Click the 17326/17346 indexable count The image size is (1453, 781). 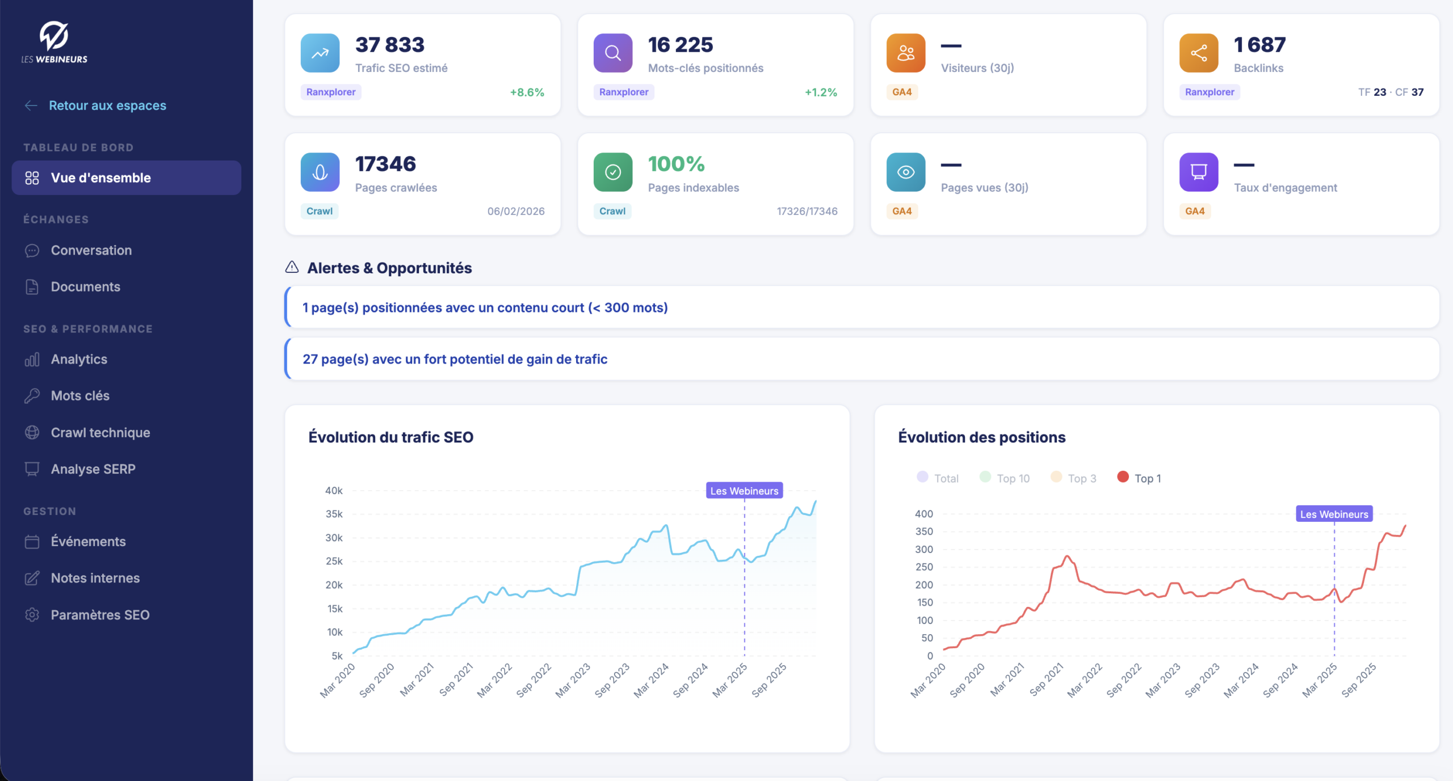[807, 211]
